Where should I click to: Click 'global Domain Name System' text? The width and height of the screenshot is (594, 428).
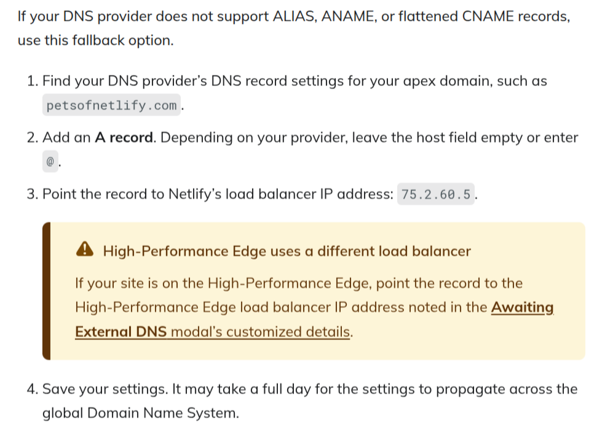[141, 413]
